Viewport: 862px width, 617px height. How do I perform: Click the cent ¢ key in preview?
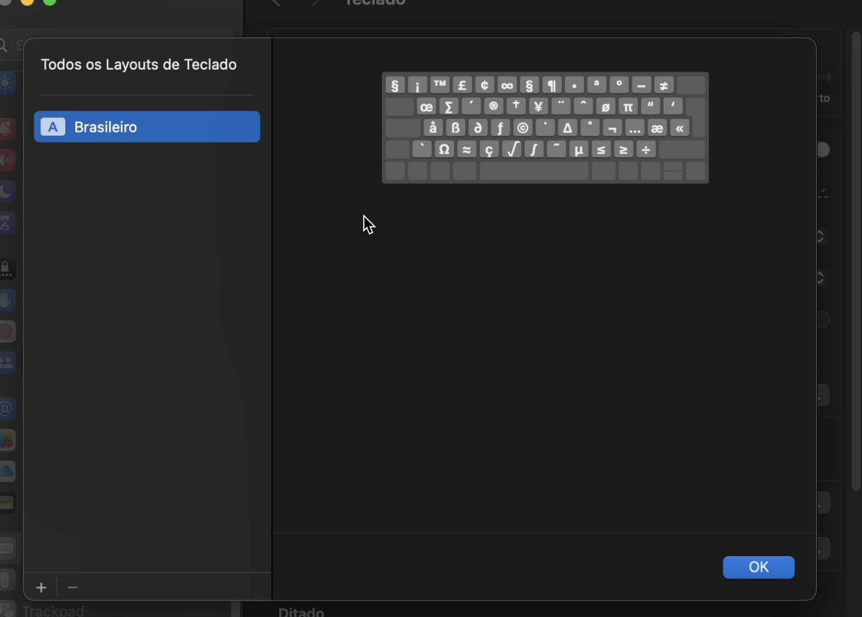point(484,85)
